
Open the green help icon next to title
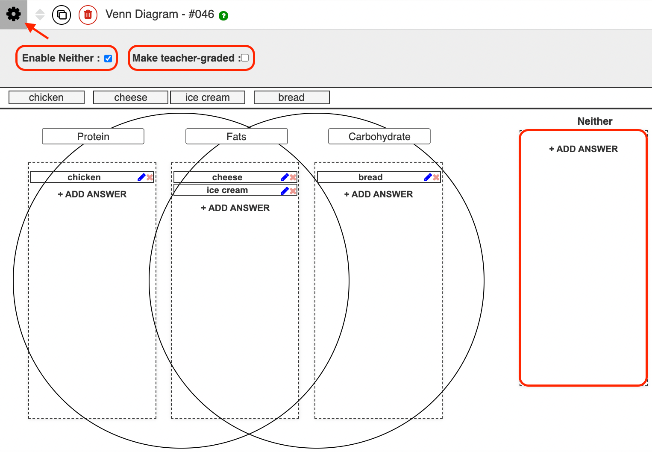(223, 16)
